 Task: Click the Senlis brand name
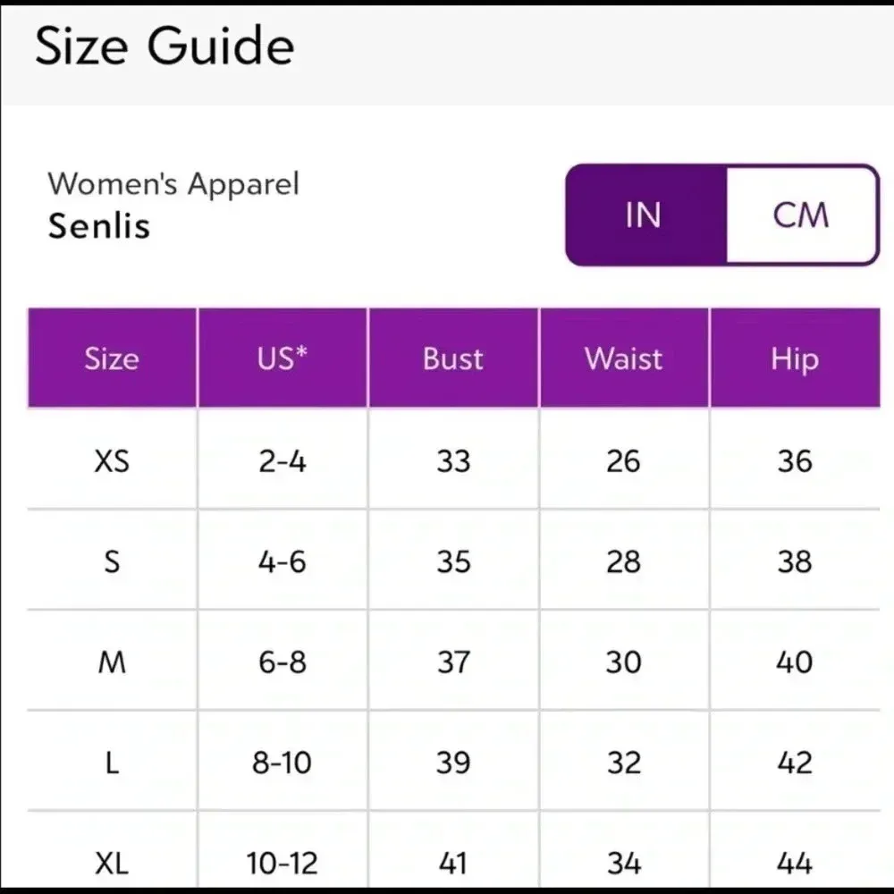tap(98, 225)
